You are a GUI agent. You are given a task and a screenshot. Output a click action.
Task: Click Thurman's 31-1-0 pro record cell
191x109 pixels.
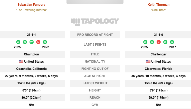[x=158, y=35]
